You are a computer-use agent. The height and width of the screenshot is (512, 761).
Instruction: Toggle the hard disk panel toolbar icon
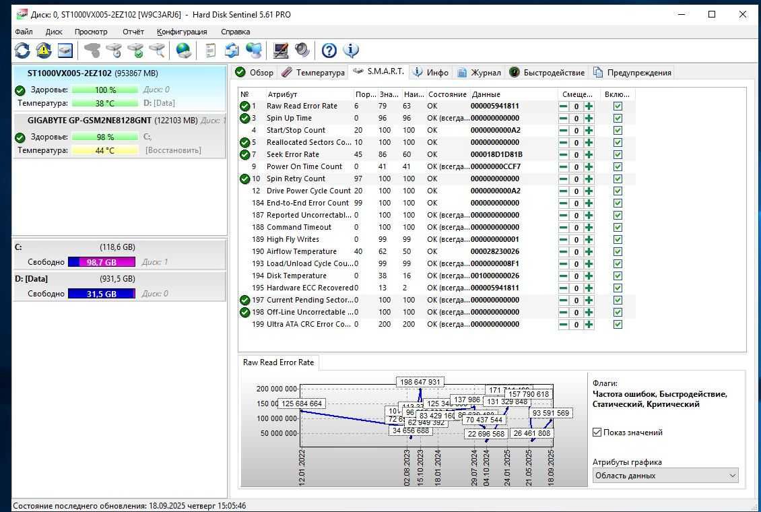click(x=65, y=50)
